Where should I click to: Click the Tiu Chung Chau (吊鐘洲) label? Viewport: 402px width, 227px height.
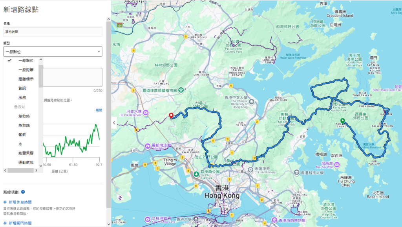point(346,181)
